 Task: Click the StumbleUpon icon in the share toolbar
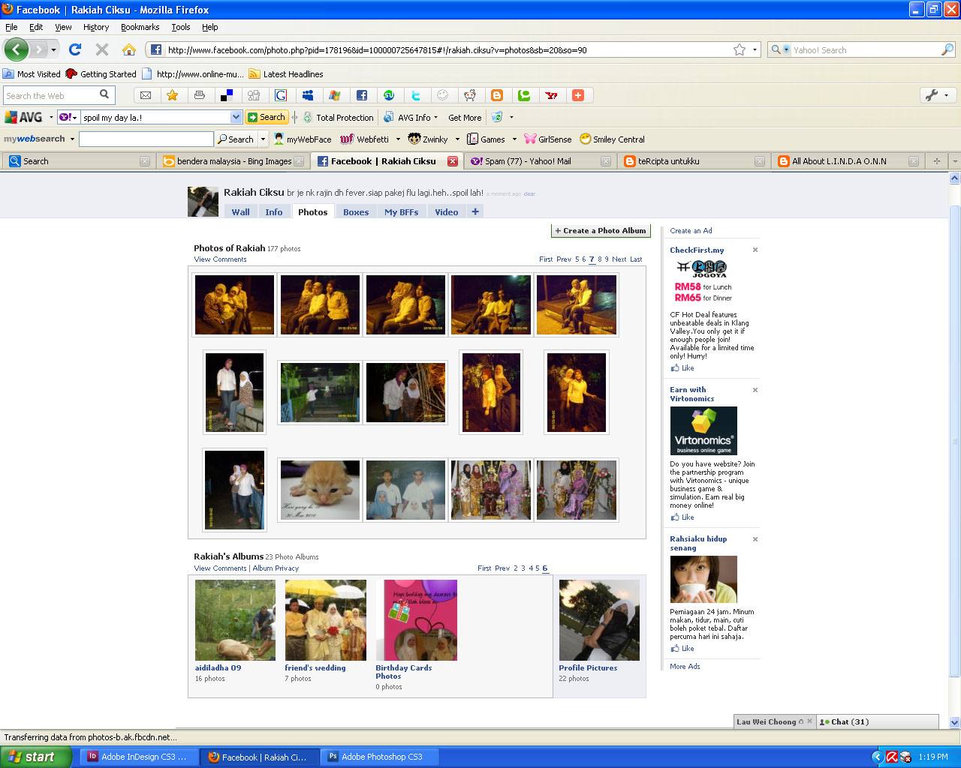[389, 95]
